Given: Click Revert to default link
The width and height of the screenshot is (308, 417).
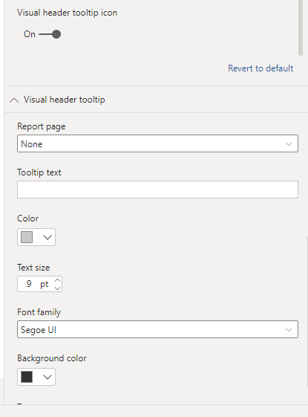Looking at the screenshot, I should click(261, 68).
